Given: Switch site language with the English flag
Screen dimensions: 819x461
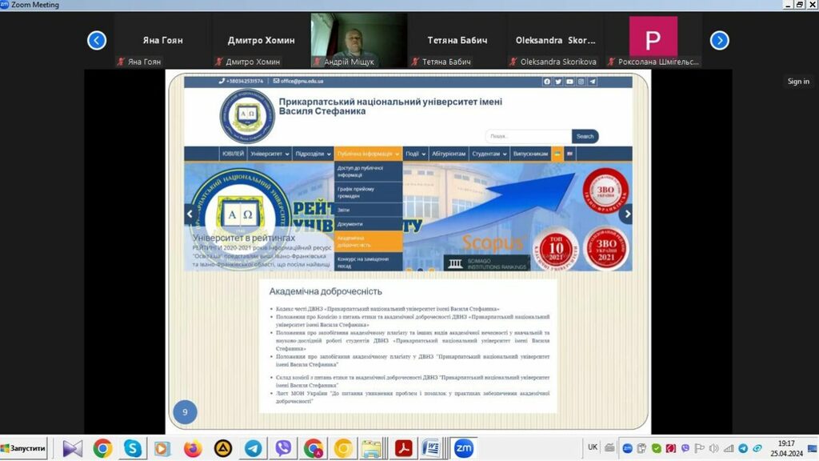Looking at the screenshot, I should coord(570,154).
